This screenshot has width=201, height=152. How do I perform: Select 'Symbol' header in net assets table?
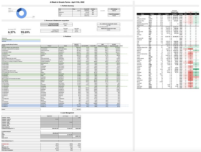tap(152, 14)
